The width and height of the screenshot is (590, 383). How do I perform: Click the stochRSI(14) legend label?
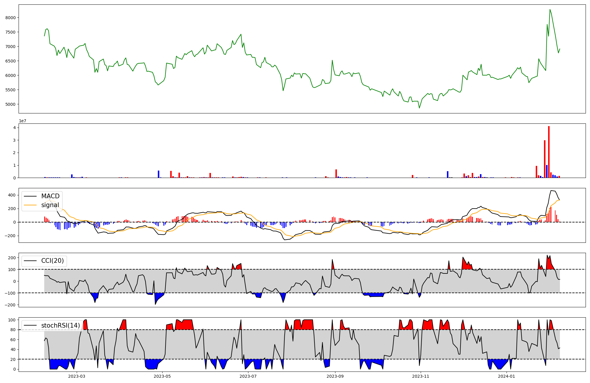(x=60, y=326)
